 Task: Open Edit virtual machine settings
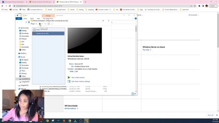click(81, 81)
